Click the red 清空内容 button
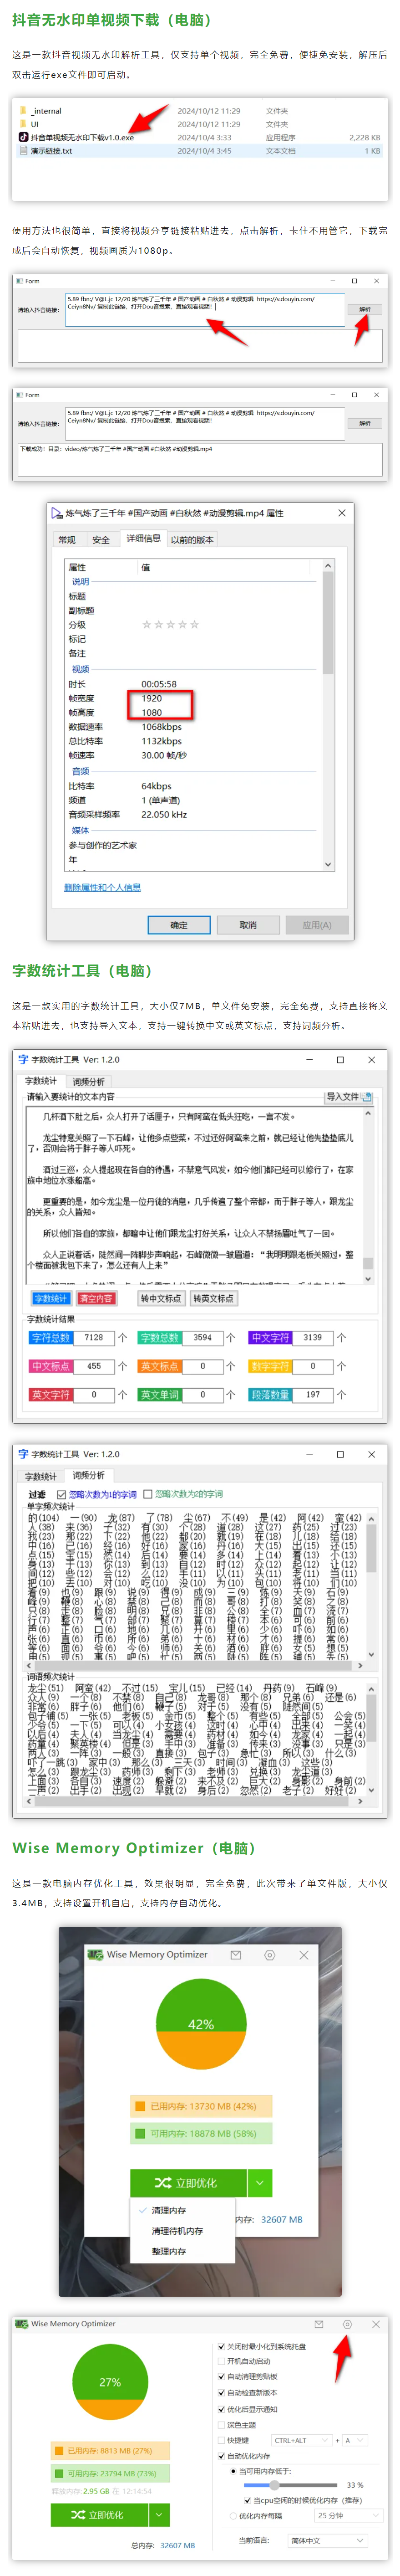 [96, 1299]
